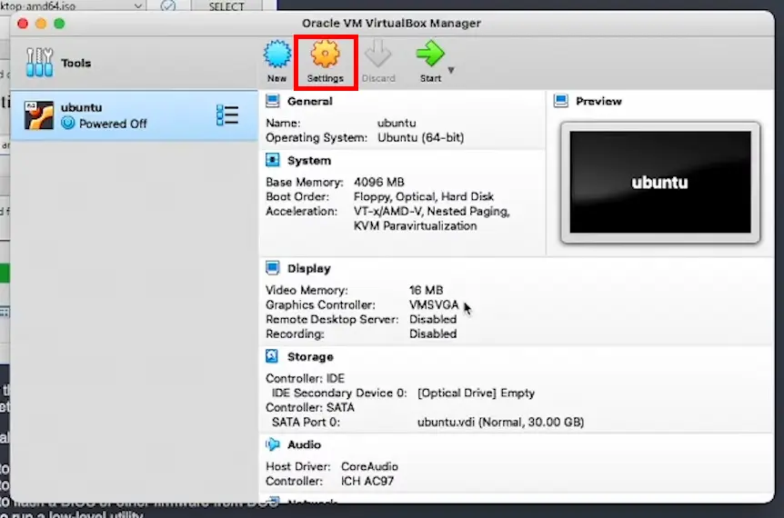Click the VMSVGA graphics controller value
Viewport: 784px width, 518px height.
[434, 304]
